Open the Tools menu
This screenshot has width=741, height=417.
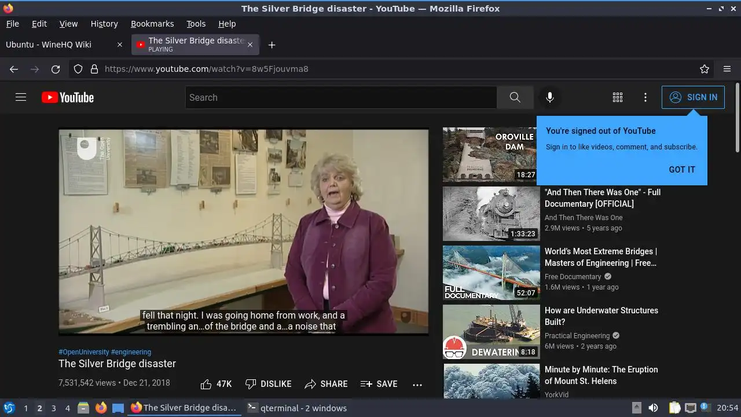click(196, 24)
